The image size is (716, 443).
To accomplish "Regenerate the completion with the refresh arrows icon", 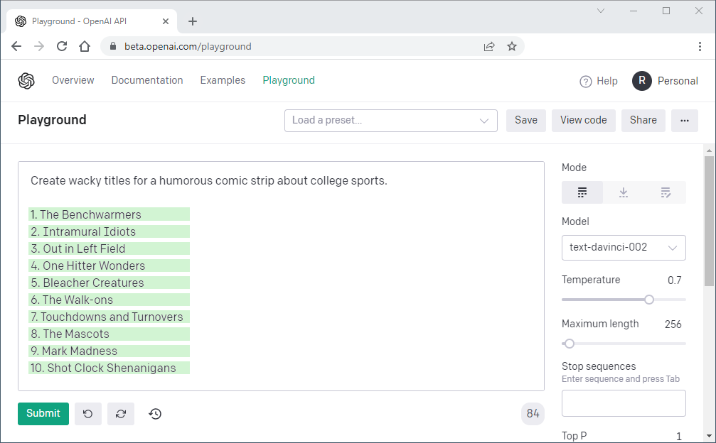I will coord(121,414).
